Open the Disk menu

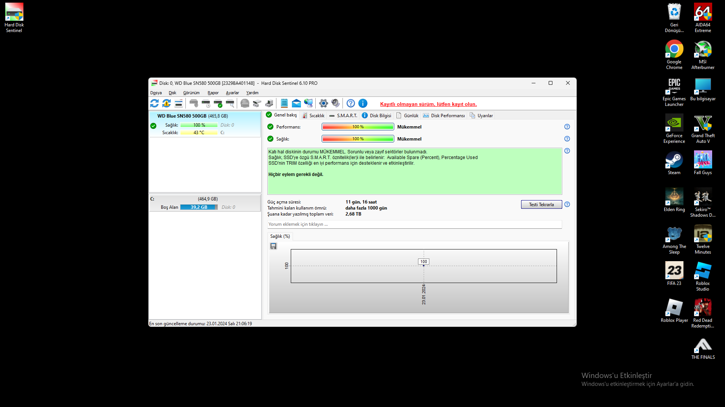173,93
